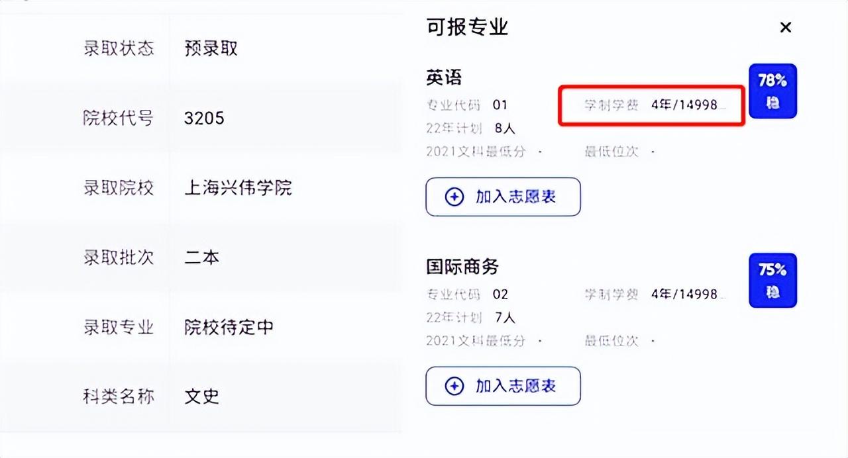Close the 可报专业 panel

(785, 27)
